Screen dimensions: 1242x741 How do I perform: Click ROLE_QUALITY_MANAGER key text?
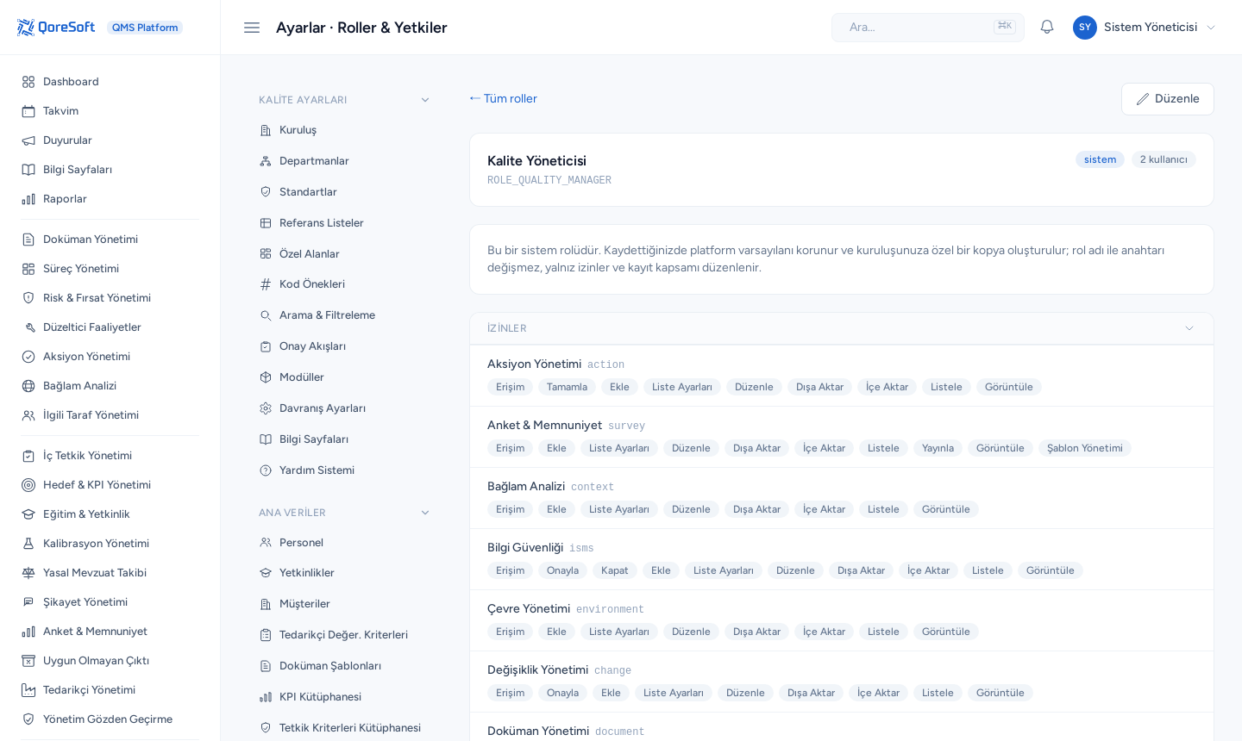click(549, 180)
